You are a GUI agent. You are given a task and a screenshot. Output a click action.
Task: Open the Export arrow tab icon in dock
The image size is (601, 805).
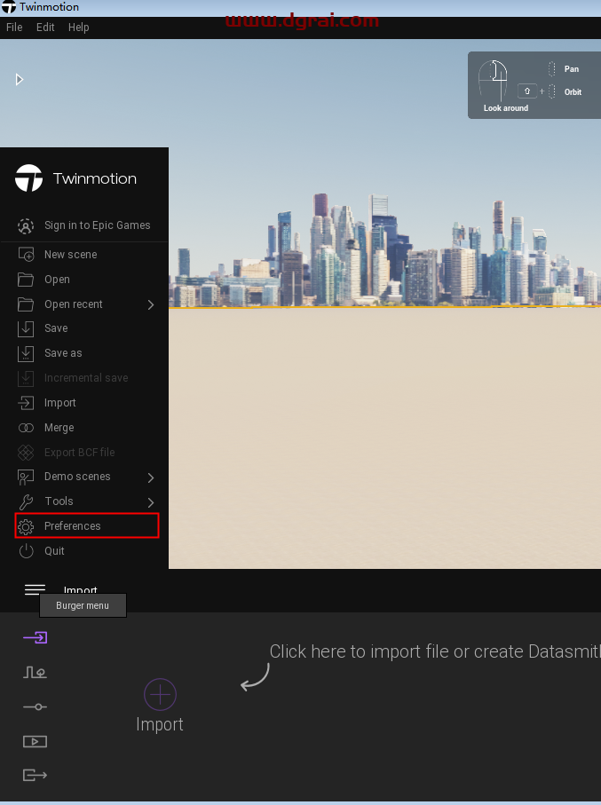(x=35, y=775)
